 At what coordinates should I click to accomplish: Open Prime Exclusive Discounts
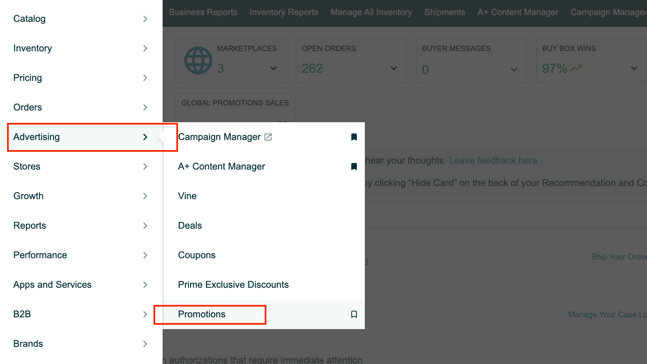(233, 285)
